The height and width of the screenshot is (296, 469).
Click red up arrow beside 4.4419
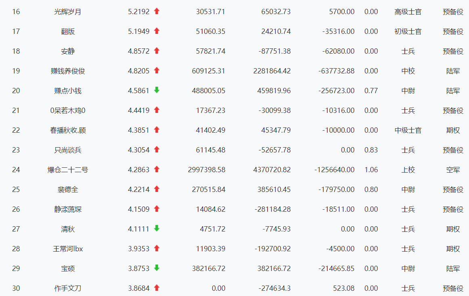click(157, 110)
